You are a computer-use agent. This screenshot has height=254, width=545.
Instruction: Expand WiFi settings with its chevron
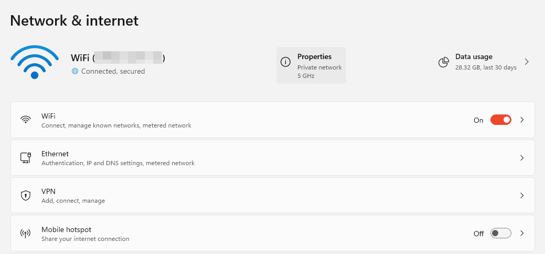[522, 120]
